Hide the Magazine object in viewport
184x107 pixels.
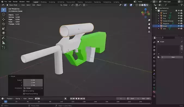click(179, 23)
